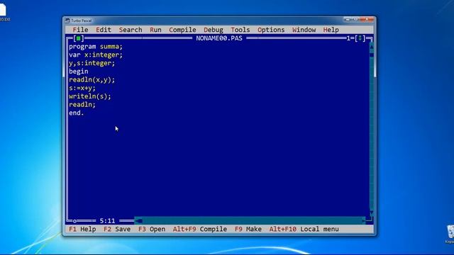Click the line 'var x:integer;'

96,55
